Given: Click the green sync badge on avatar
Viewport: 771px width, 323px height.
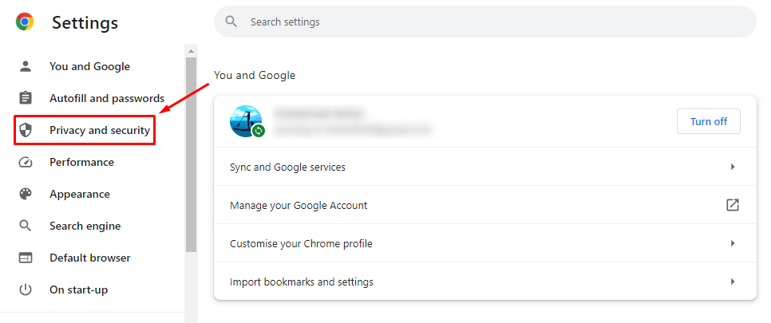Looking at the screenshot, I should pos(258,131).
